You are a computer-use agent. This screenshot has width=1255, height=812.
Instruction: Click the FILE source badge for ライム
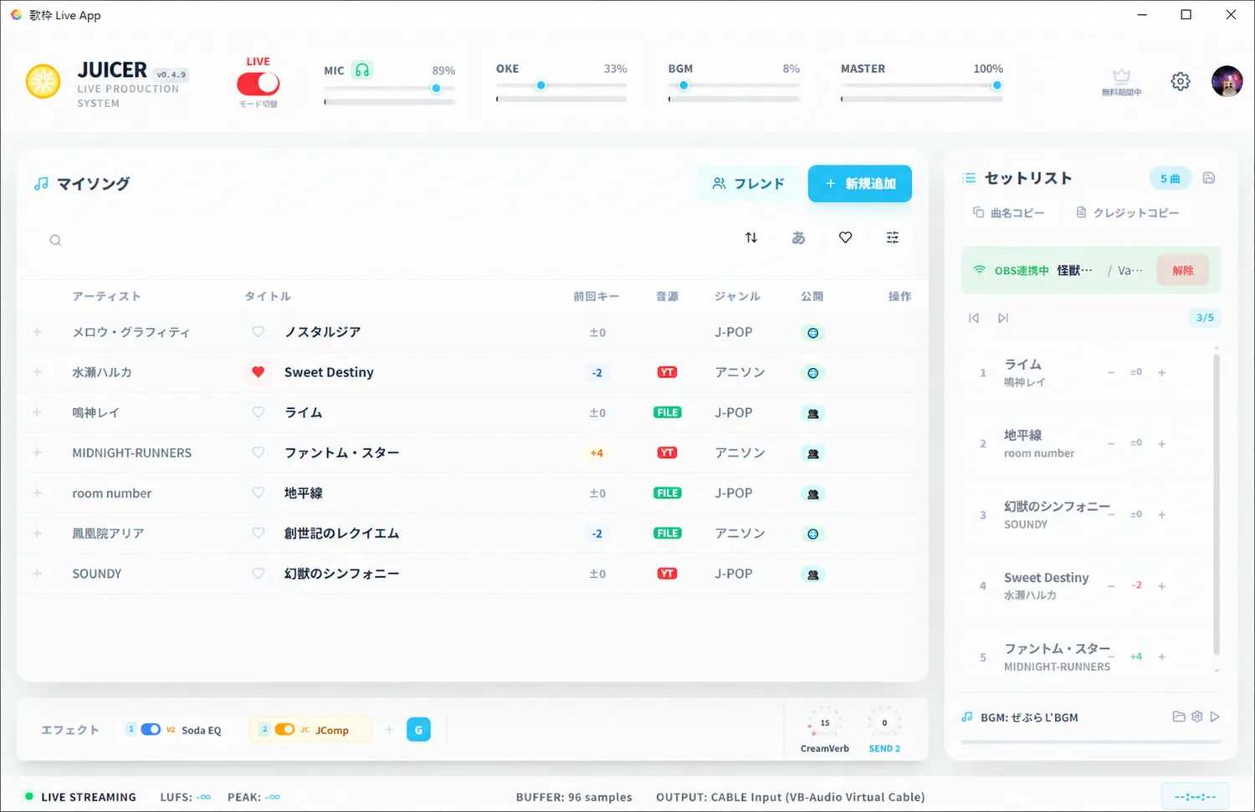668,412
